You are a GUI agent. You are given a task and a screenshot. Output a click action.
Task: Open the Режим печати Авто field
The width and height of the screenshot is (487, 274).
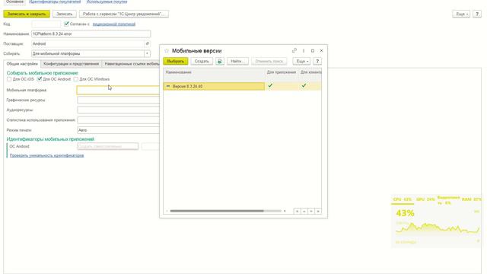pyautogui.click(x=118, y=130)
